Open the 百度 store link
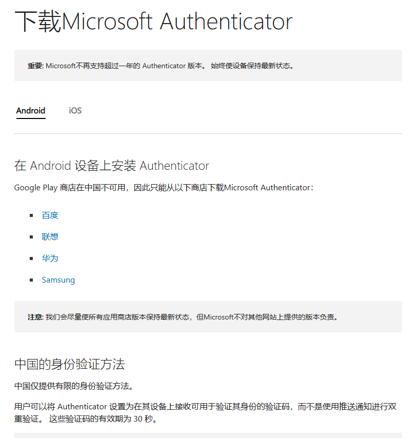The image size is (419, 438). (50, 215)
